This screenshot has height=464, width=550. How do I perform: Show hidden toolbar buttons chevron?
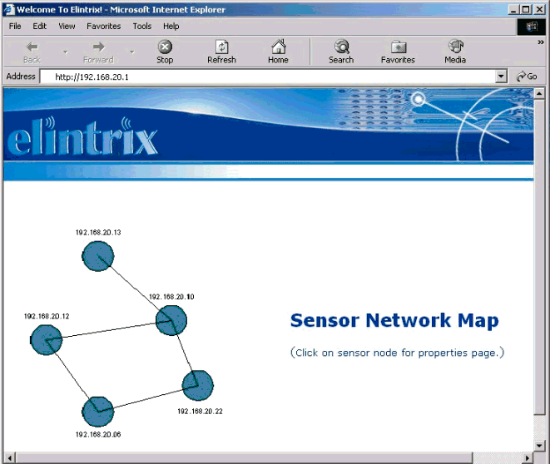pyautogui.click(x=542, y=42)
